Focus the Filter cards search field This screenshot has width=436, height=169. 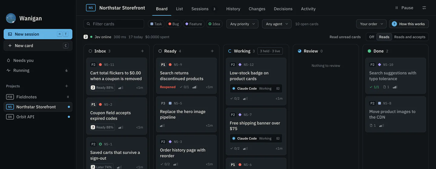[x=114, y=24]
